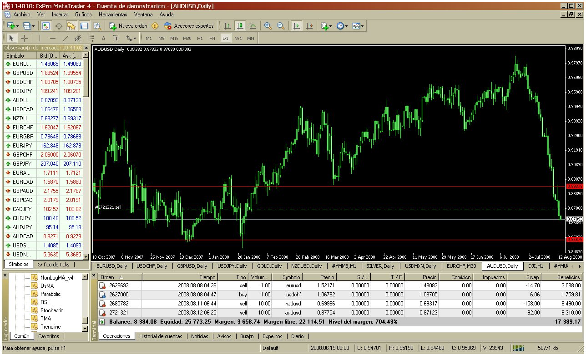Click the Nueva orden toolbar button

click(128, 26)
